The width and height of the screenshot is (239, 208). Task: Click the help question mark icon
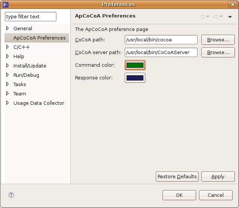[x=11, y=195]
